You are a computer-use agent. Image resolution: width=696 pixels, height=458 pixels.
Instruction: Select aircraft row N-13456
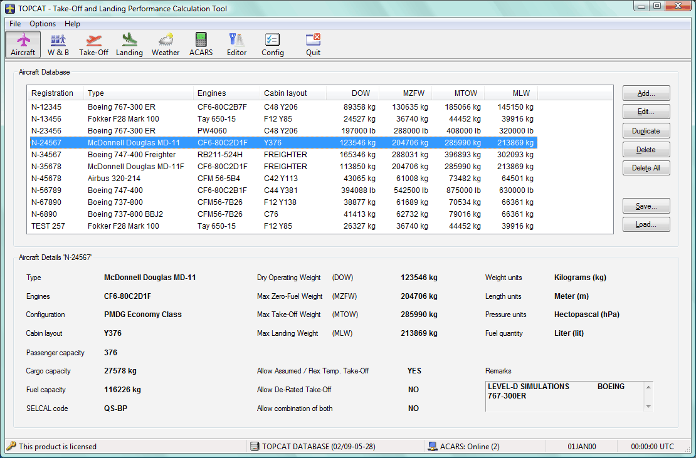[x=283, y=119]
